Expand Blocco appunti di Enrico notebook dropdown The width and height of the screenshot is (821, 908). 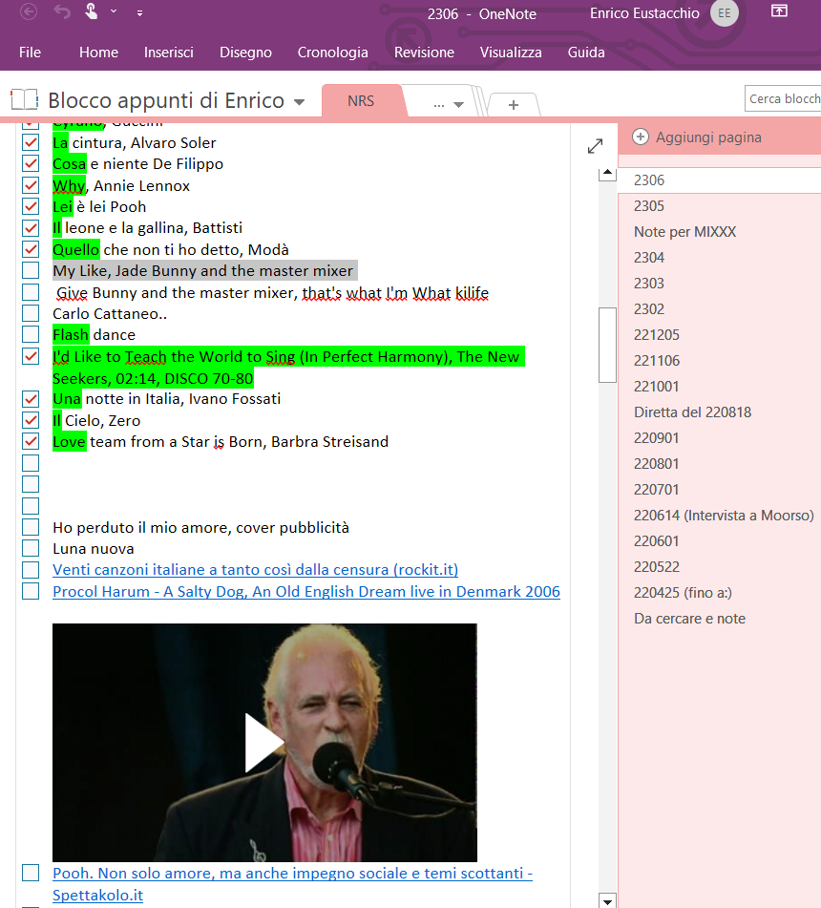pos(299,102)
